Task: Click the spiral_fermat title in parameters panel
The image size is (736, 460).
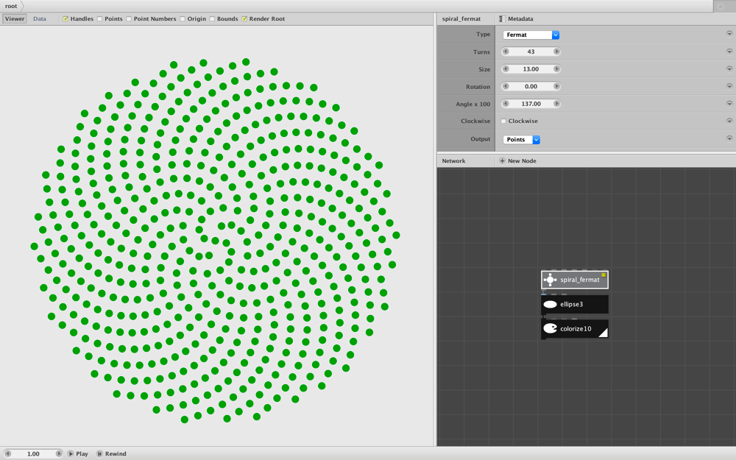Action: coord(461,19)
